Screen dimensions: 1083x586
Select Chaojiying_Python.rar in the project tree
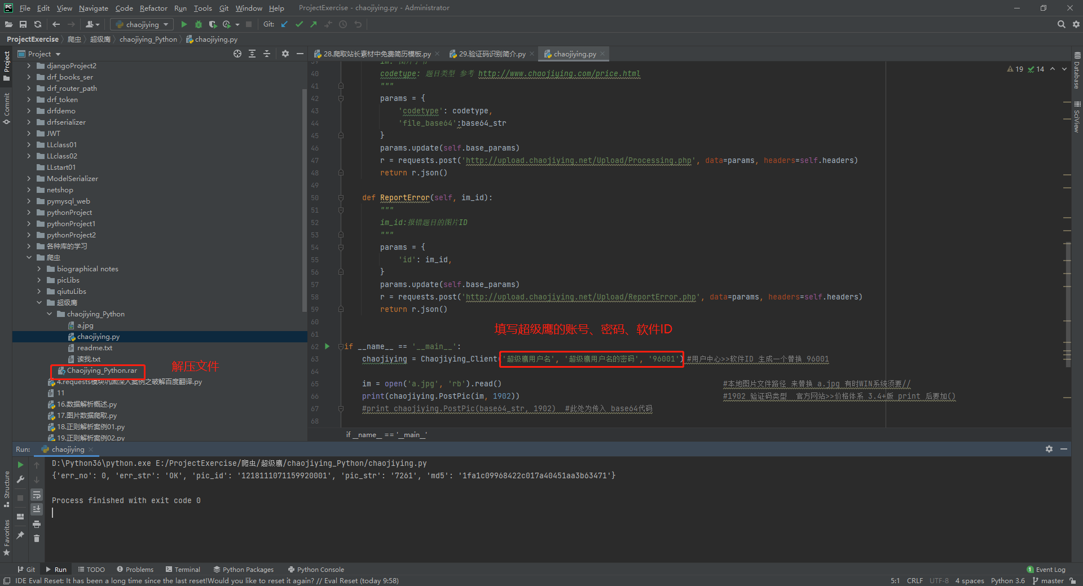click(102, 371)
